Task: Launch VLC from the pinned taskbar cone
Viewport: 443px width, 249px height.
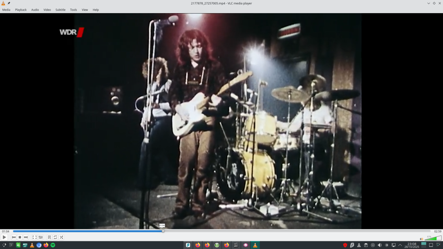Action: (x=32, y=245)
